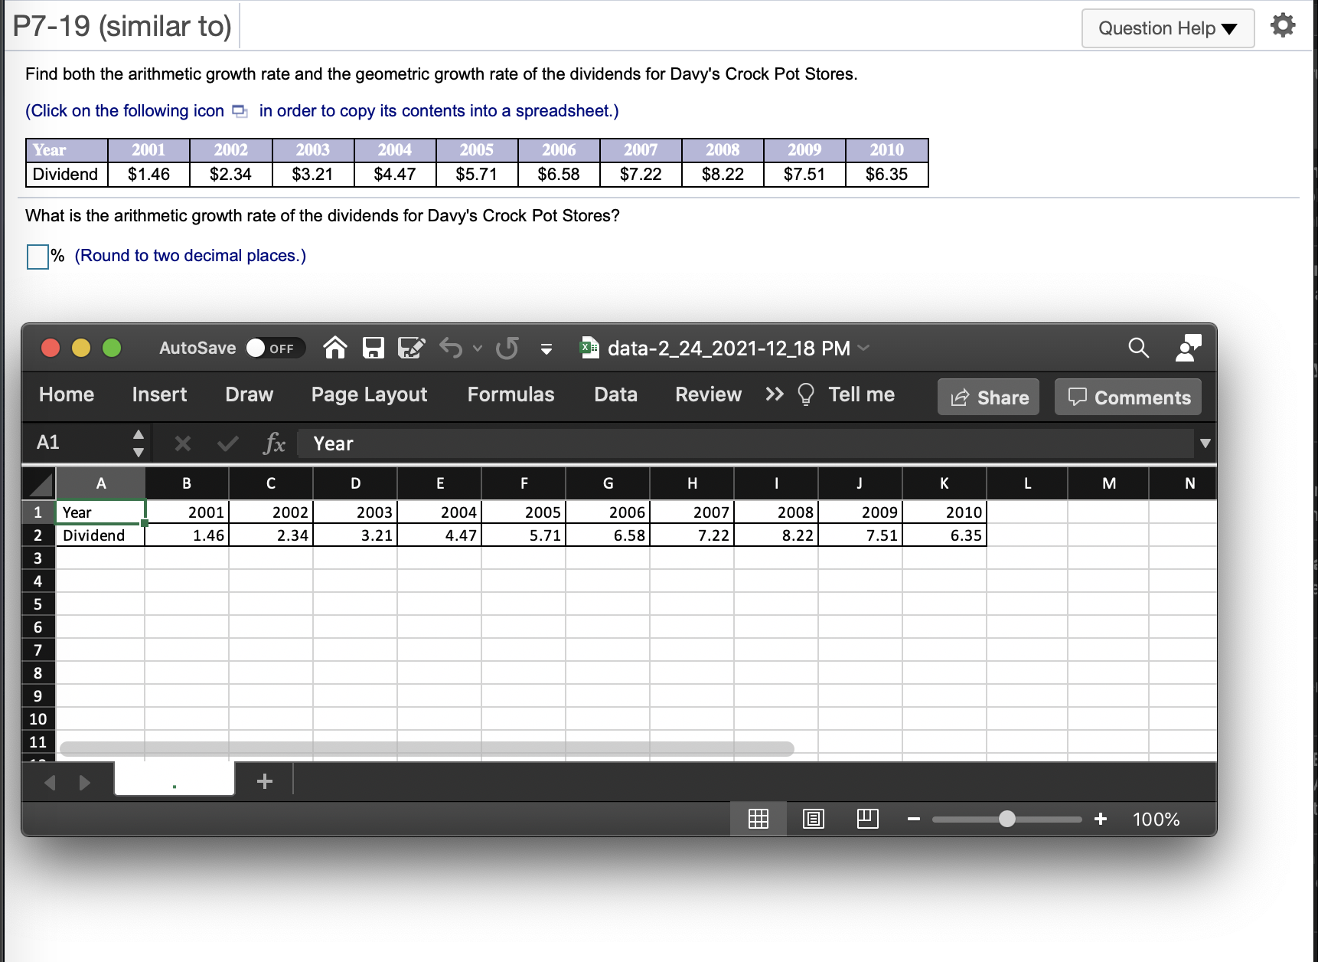Select cell E2 with value 4.47

[439, 535]
